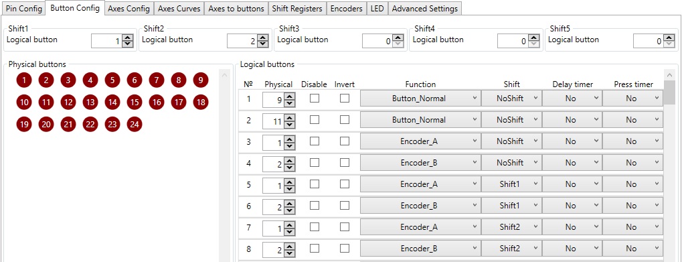The height and width of the screenshot is (262, 682).
Task: Toggle Invert checkbox for logical button 1
Action: pos(345,99)
